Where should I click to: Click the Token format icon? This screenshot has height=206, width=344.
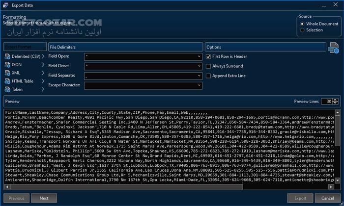click(x=7, y=90)
